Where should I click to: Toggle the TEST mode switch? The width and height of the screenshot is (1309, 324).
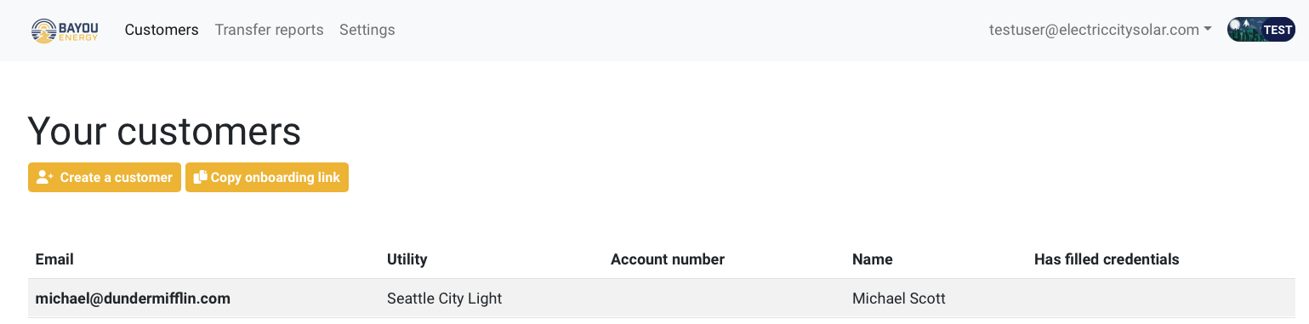1261,30
